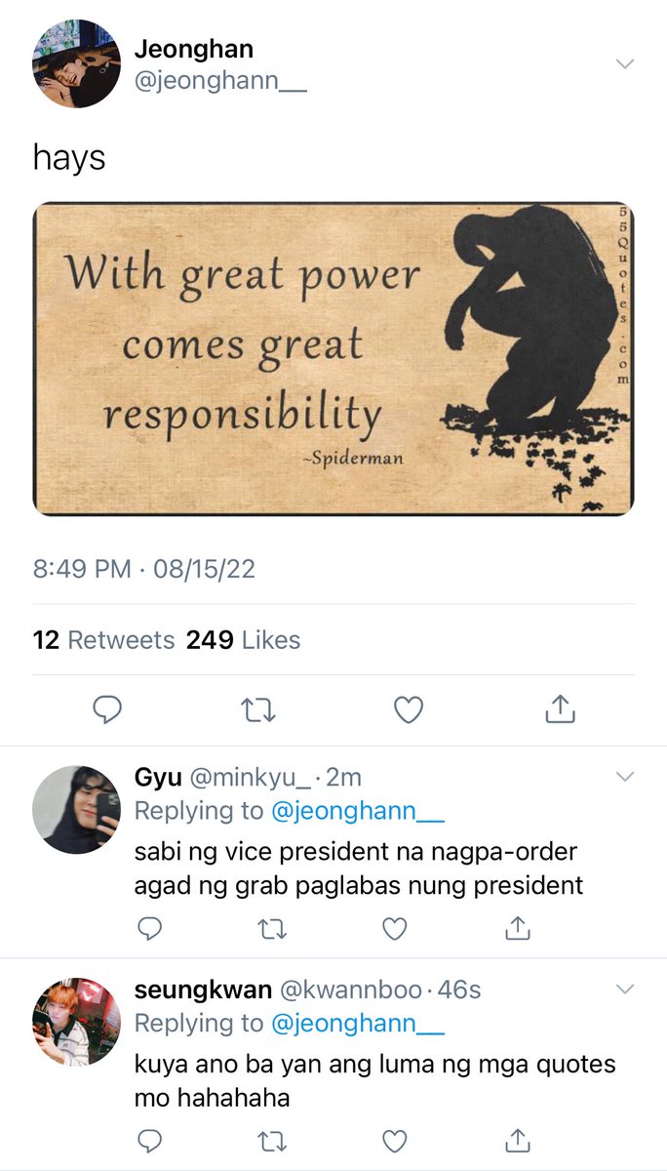Like seungkwan's reply about old quotes

pyautogui.click(x=394, y=1140)
